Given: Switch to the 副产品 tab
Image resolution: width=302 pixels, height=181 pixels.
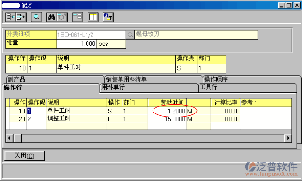Looking at the screenshot, I should click(x=17, y=79).
